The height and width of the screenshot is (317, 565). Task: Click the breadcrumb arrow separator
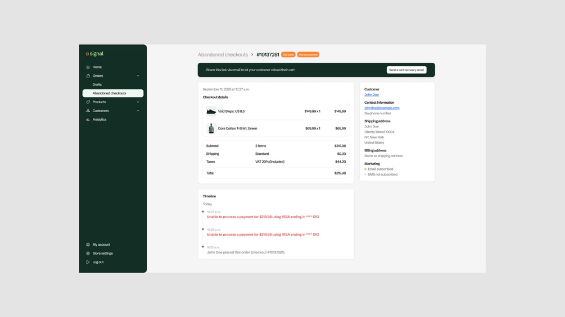[x=252, y=54]
